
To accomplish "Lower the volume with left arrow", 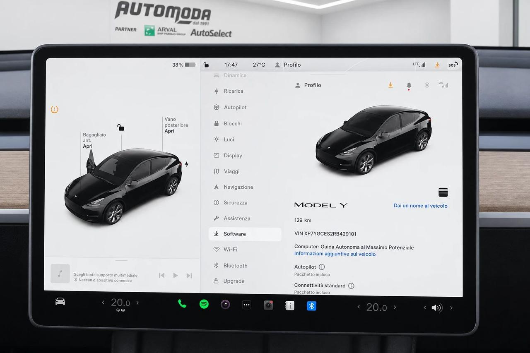I will [425, 307].
